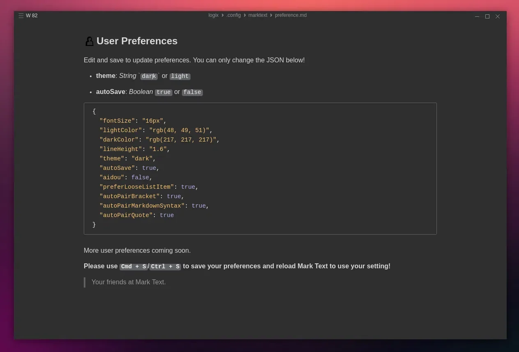Click the "fontSize" key in JSON
Image resolution: width=519 pixels, height=352 pixels.
pos(117,121)
